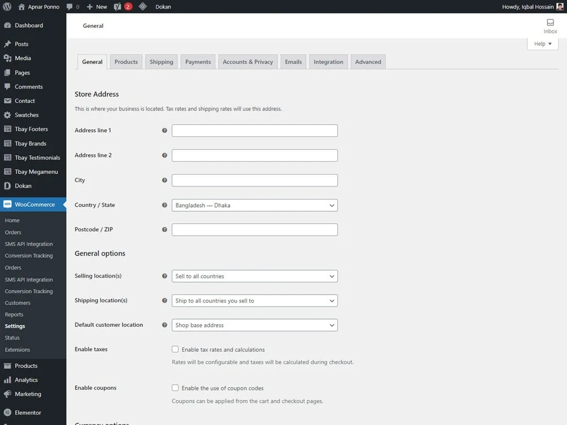Click the Address line 1 input field
The width and height of the screenshot is (567, 425).
pos(254,130)
